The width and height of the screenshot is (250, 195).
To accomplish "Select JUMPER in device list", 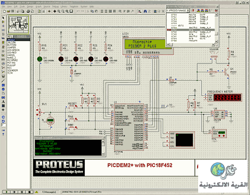I will [12, 48].
